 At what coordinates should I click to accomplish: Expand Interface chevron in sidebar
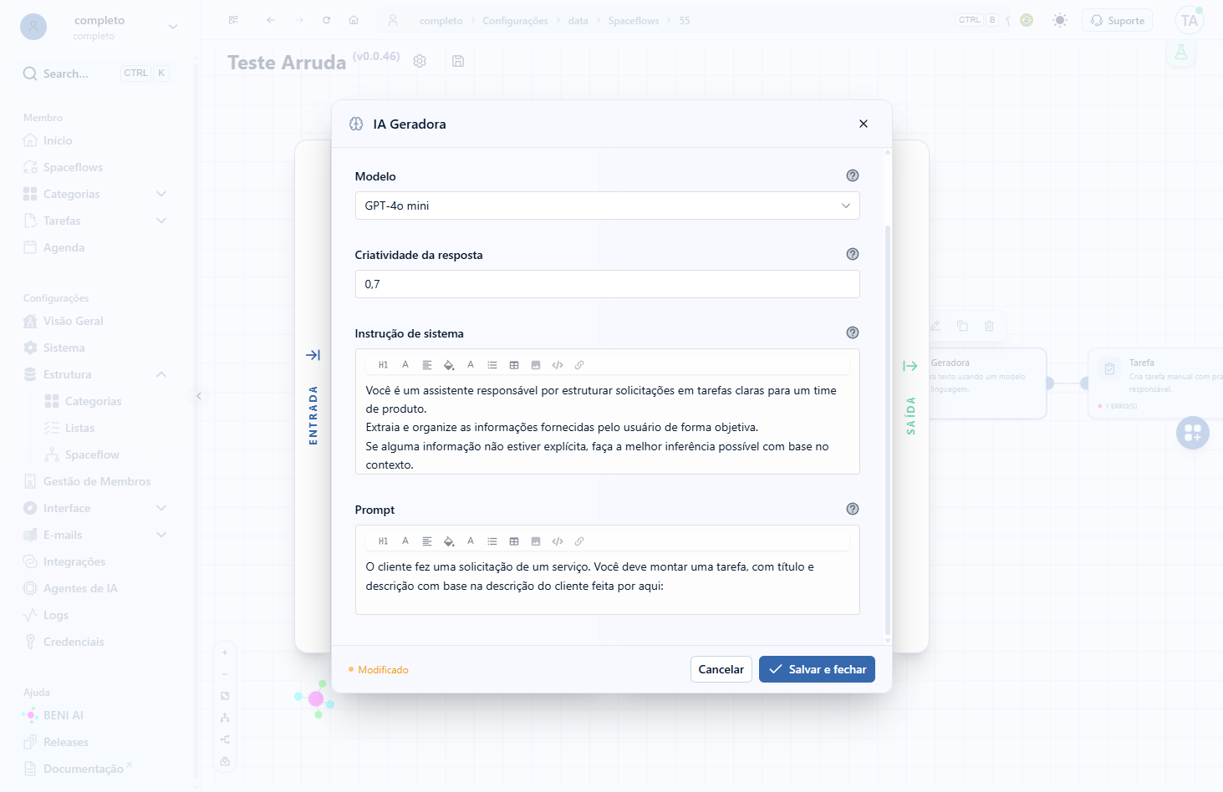coord(161,508)
